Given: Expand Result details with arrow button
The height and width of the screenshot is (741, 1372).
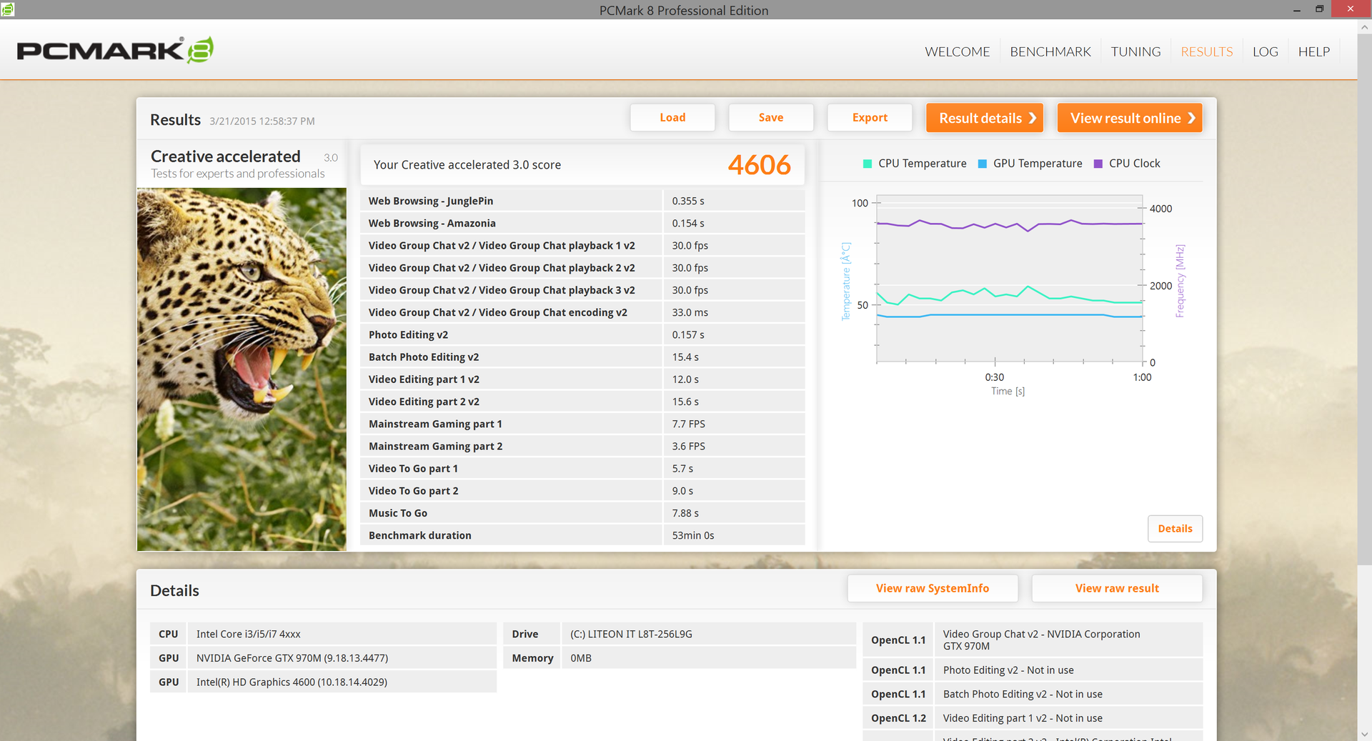Looking at the screenshot, I should click(985, 118).
